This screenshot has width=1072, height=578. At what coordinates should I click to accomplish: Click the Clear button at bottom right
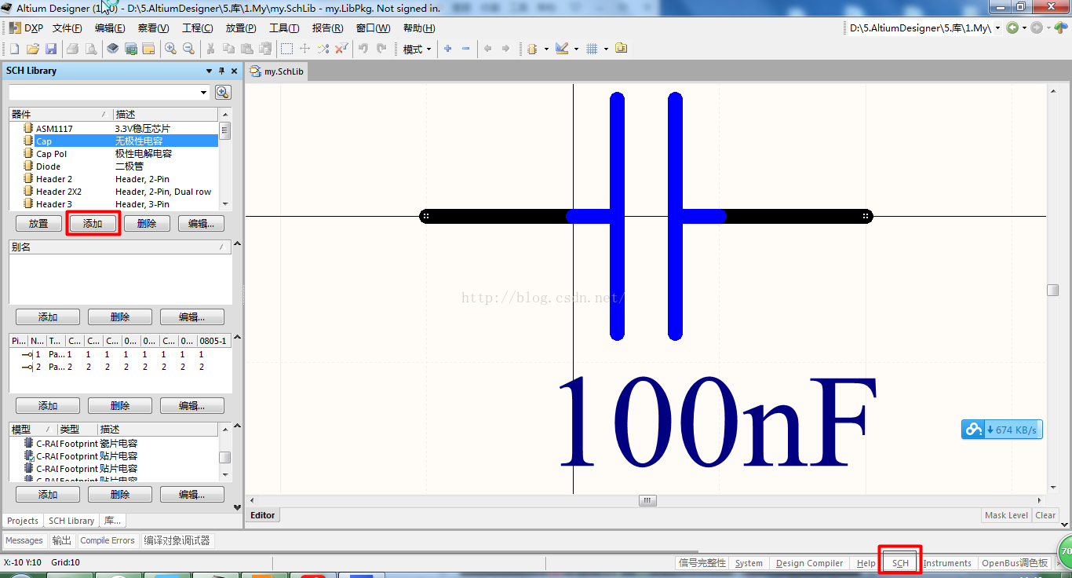[1045, 515]
